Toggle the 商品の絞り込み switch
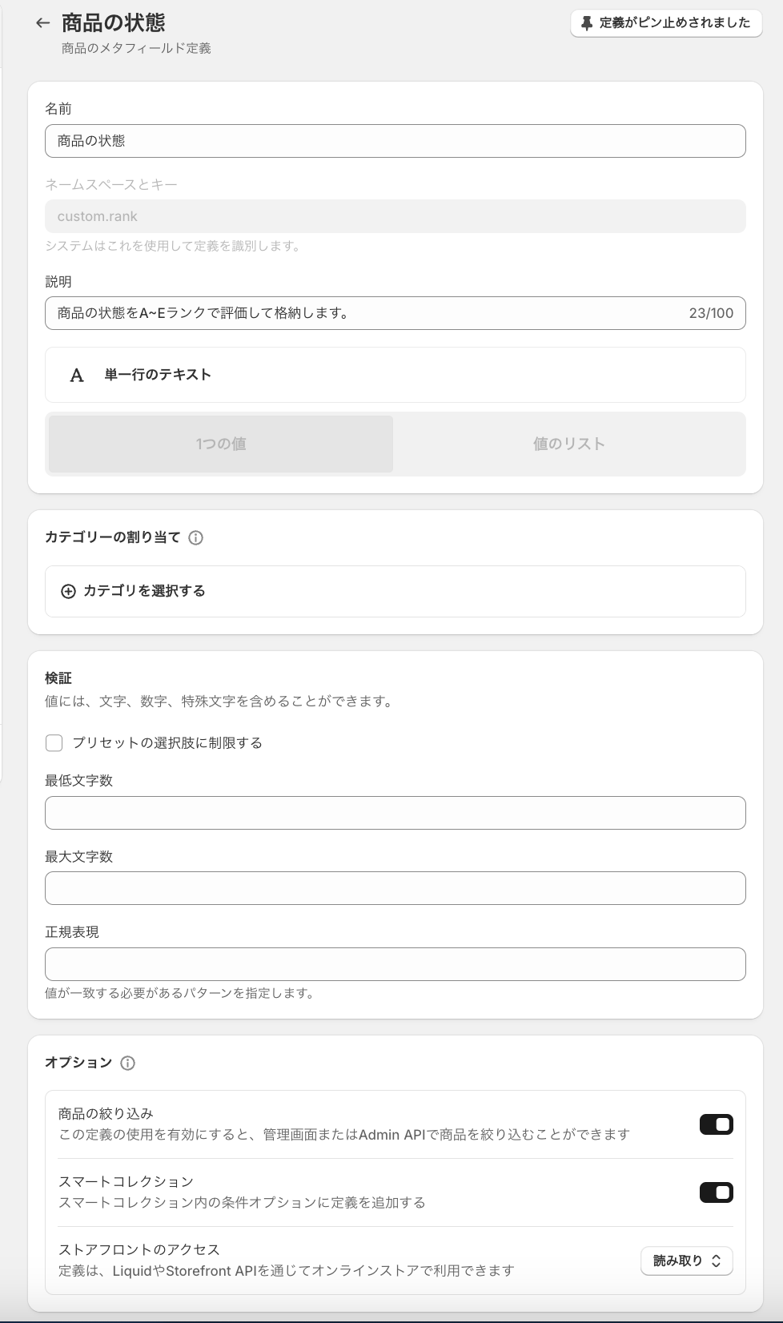This screenshot has height=1323, width=783. [717, 1124]
